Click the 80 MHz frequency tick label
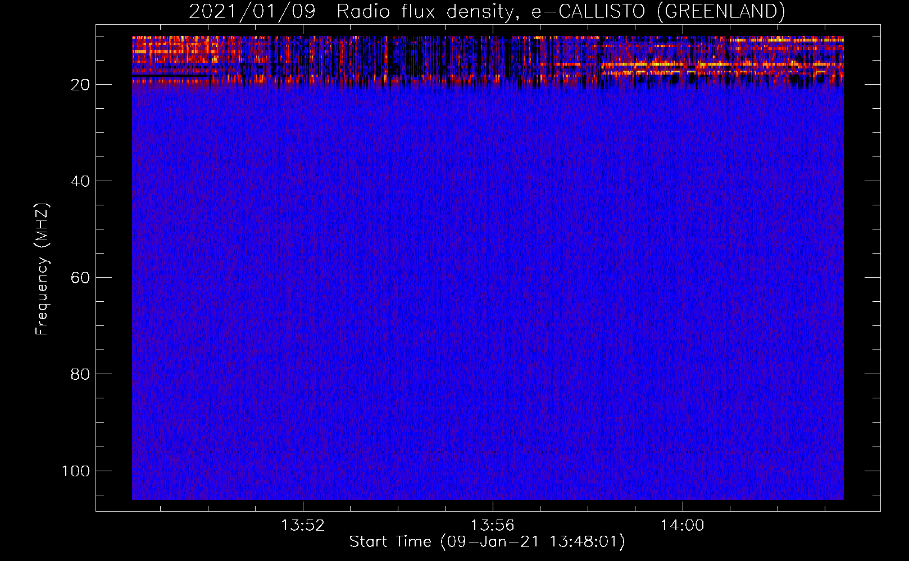909x561 pixels. (80, 374)
